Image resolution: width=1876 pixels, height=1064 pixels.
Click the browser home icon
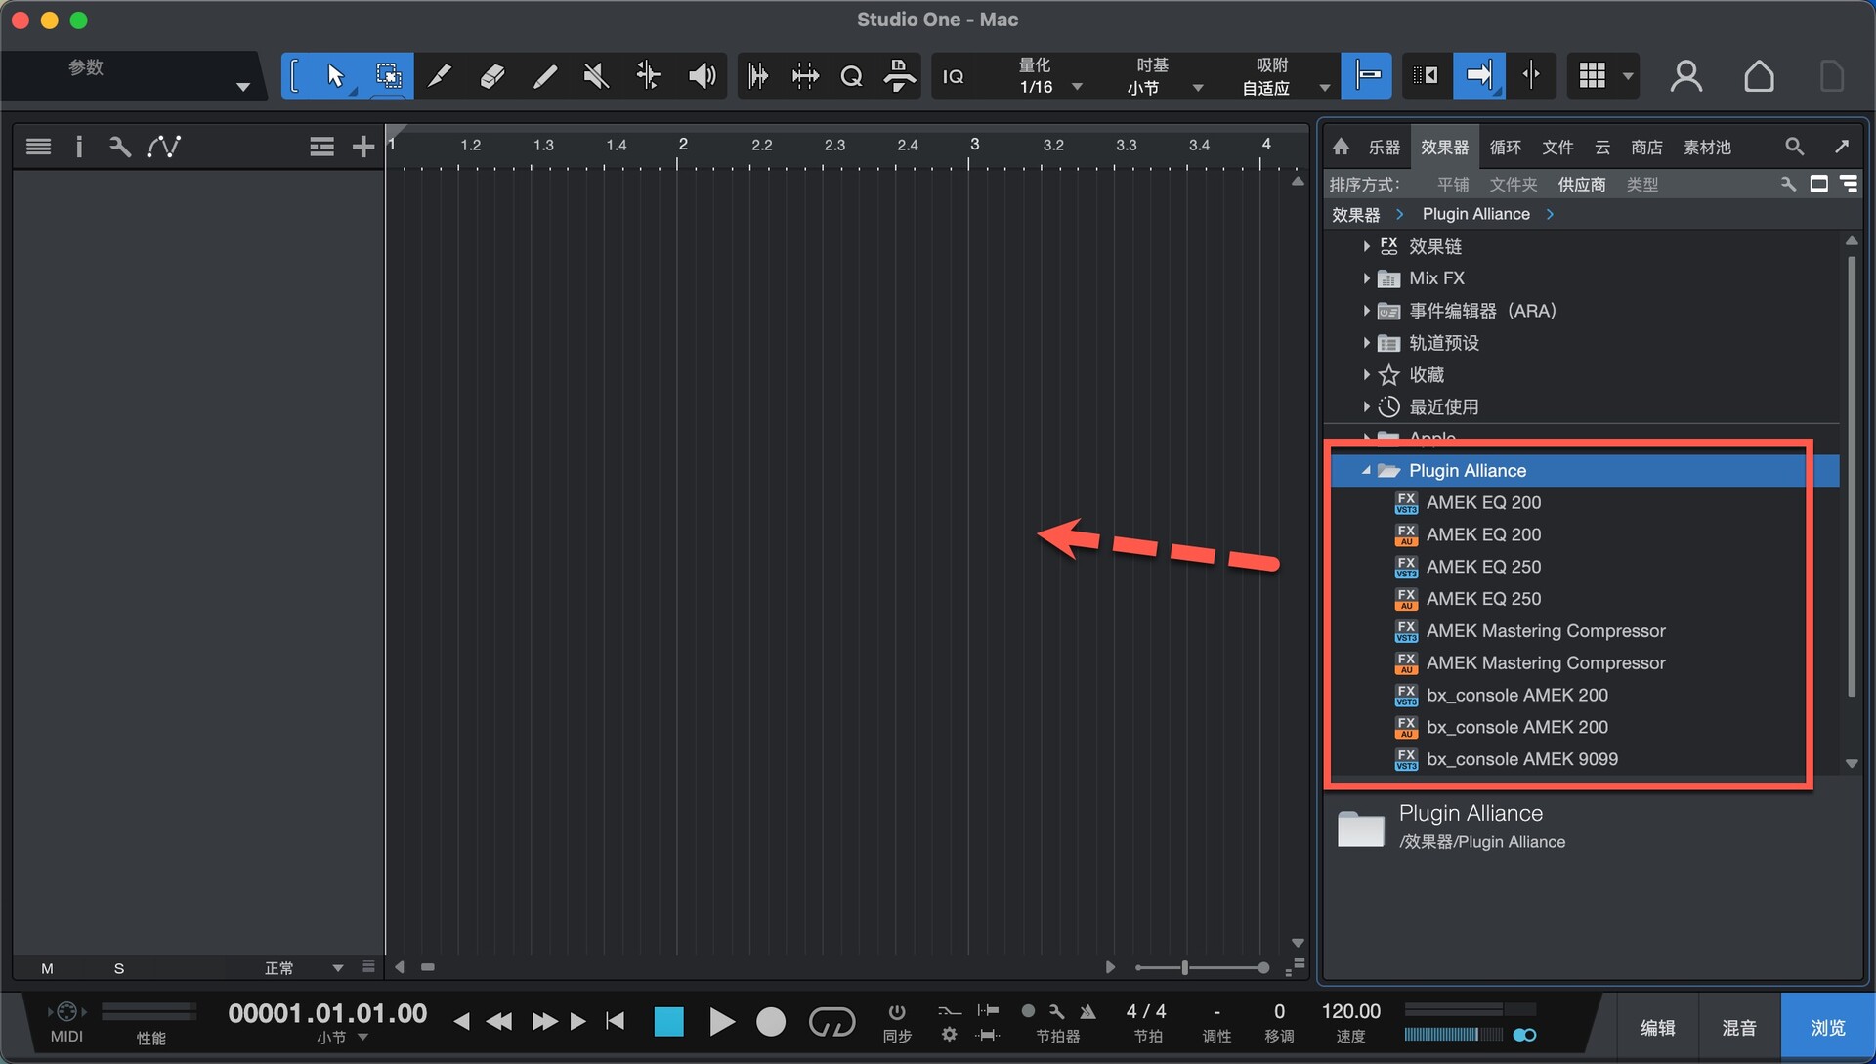tap(1342, 147)
